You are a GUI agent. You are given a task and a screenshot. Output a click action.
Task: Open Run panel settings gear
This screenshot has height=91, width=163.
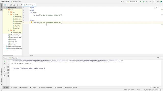click(x=158, y=58)
